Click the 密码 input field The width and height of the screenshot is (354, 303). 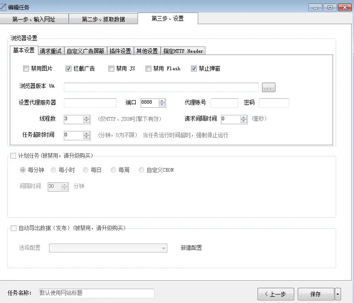point(274,103)
